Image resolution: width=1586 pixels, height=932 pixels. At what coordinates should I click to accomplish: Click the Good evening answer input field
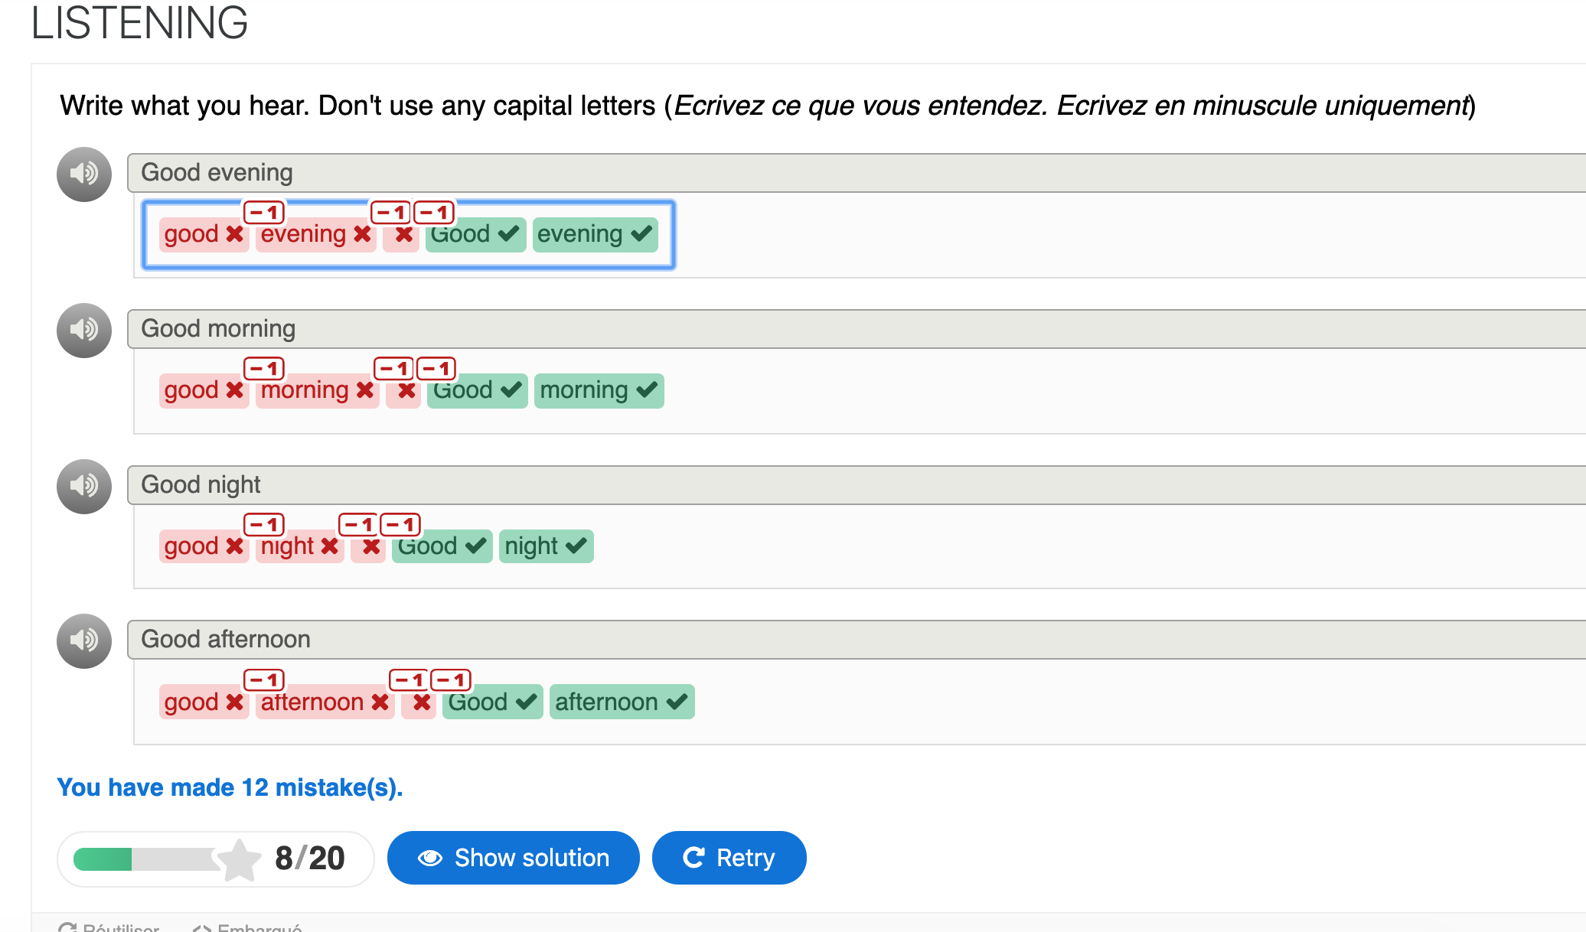(x=409, y=235)
